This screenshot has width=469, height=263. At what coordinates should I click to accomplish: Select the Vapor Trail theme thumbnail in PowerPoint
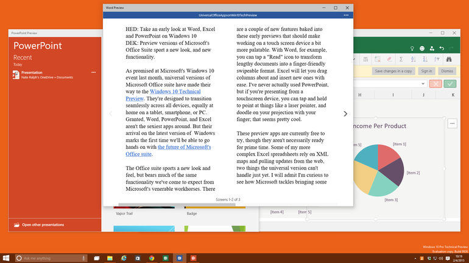(x=144, y=207)
